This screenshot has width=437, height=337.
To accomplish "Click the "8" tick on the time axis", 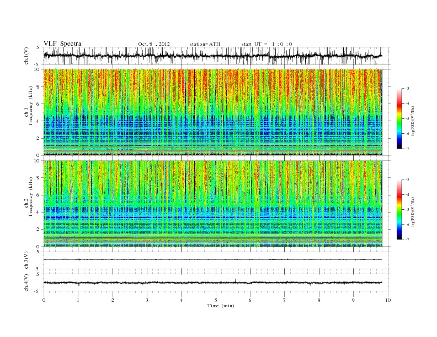I will coord(319,300).
